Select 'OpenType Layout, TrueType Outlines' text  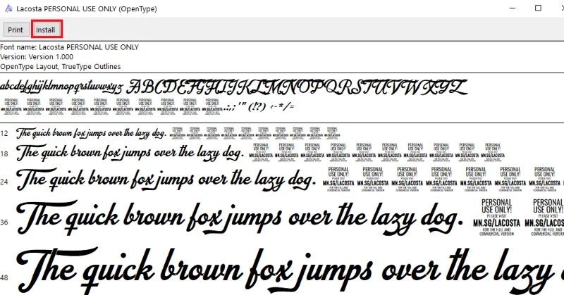[x=61, y=66]
